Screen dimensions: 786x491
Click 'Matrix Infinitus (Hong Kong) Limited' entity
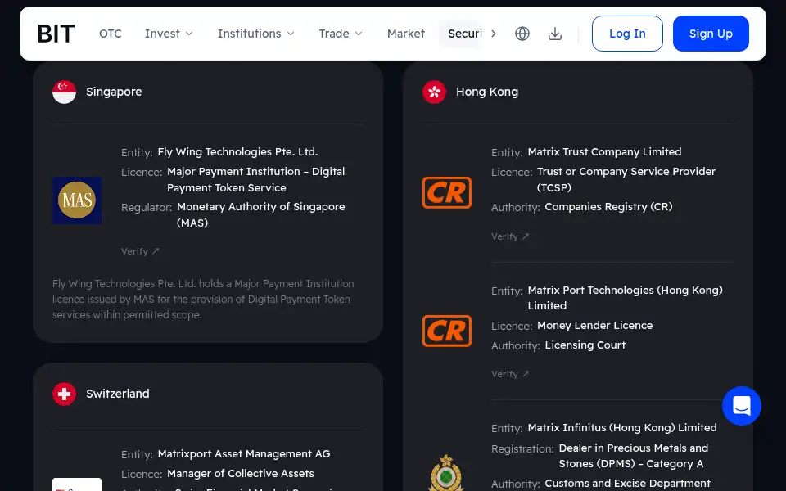(622, 428)
